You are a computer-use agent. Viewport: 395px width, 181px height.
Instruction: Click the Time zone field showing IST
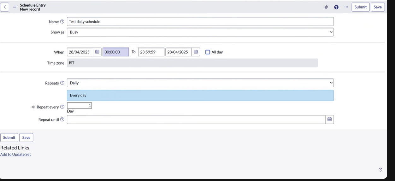coord(192,63)
